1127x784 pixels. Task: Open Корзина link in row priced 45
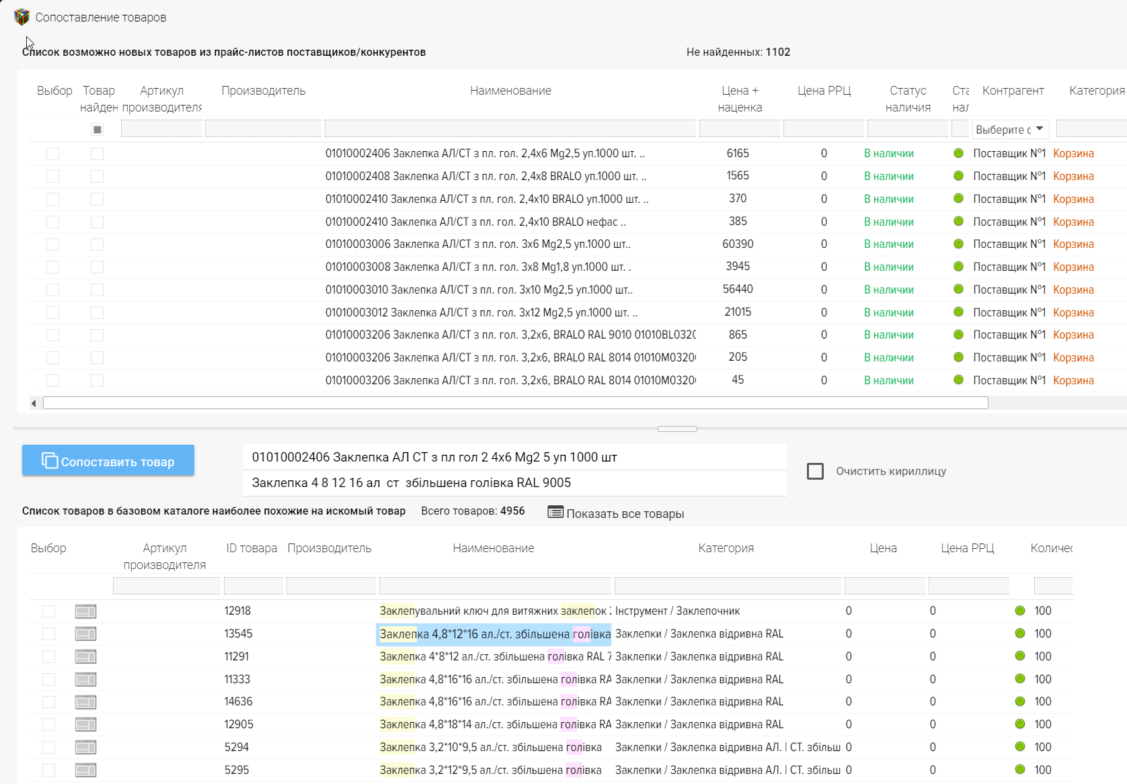(1073, 380)
